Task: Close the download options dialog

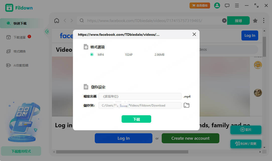Action: point(194,34)
